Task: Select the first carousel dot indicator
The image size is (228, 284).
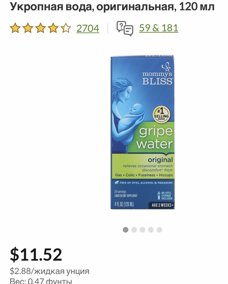Action: [126, 230]
